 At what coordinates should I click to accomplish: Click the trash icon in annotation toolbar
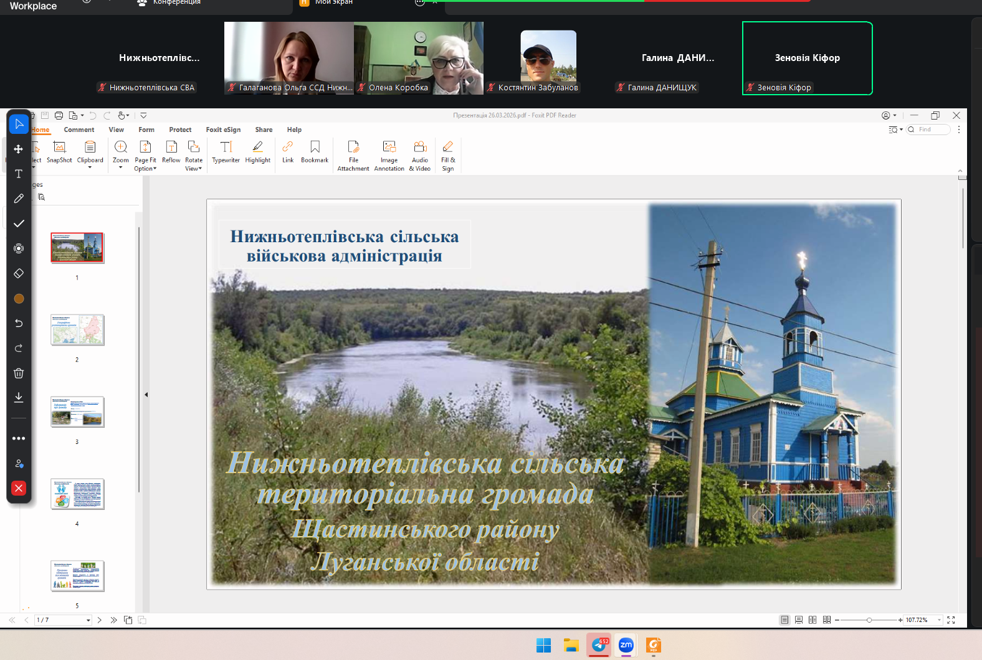(x=19, y=373)
